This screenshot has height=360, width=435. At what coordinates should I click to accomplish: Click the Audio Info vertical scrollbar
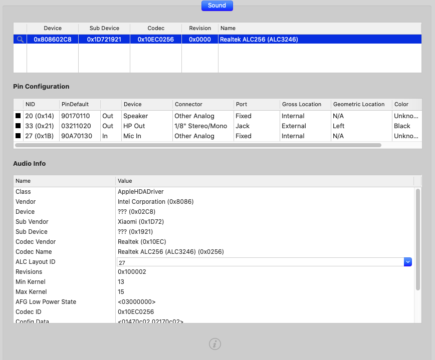point(418,239)
